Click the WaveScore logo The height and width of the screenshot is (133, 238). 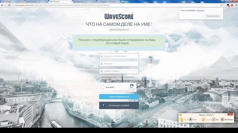click(119, 16)
